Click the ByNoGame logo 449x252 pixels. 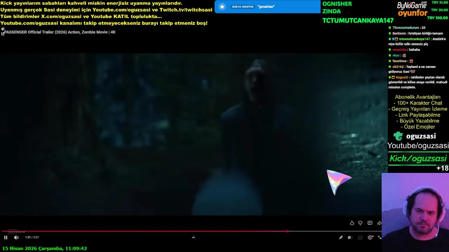click(x=412, y=5)
